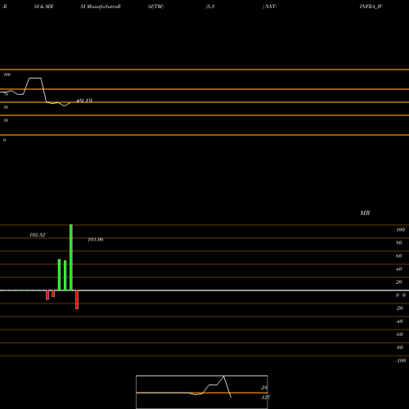409x409 pixels.
Task: Click the 30 label on RSI axis
Action: (x=6, y=120)
